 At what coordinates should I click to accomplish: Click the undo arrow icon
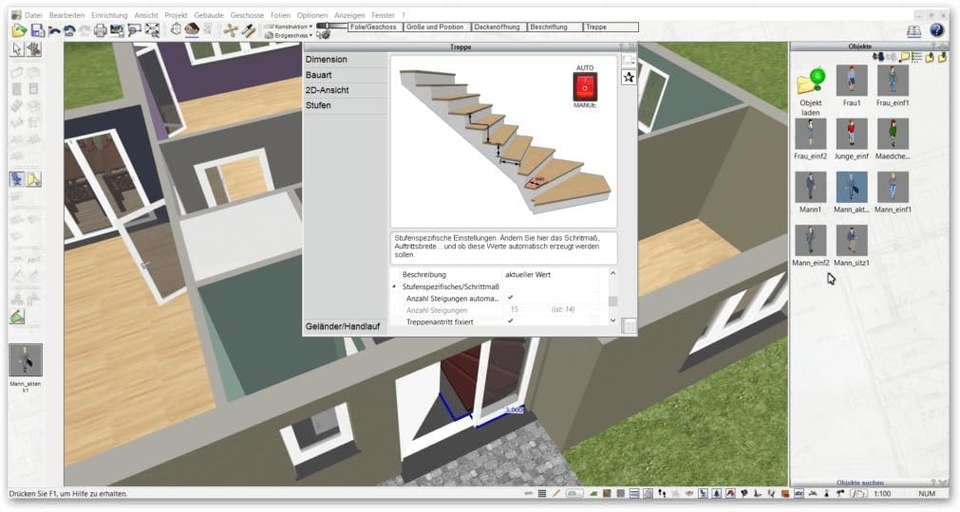pos(70,30)
